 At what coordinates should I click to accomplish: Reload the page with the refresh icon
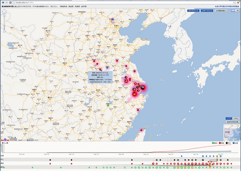(x=10, y=2)
